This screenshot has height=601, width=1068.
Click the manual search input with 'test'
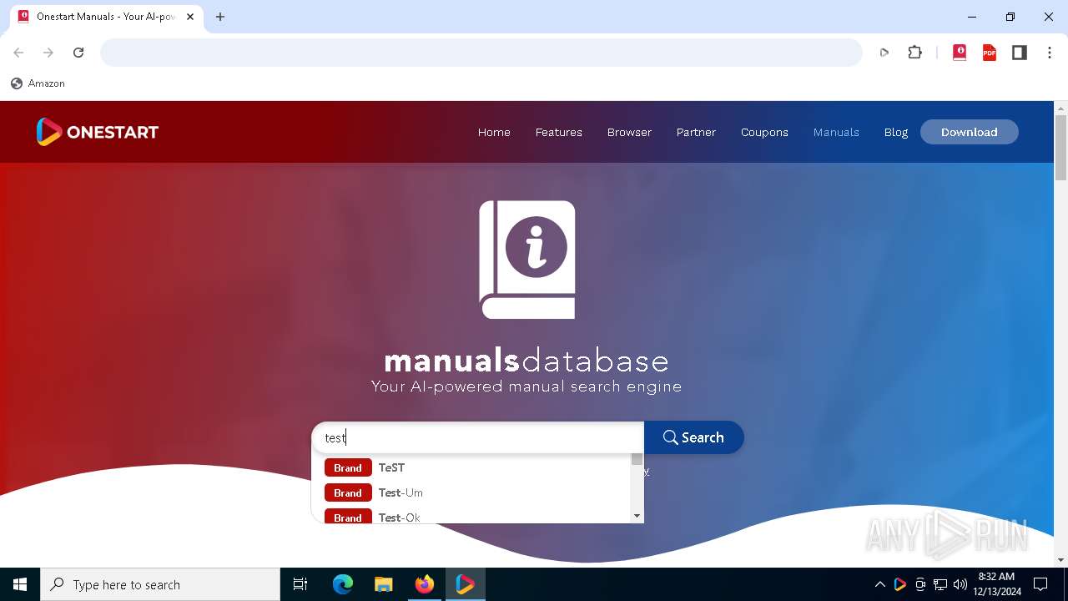coord(478,437)
